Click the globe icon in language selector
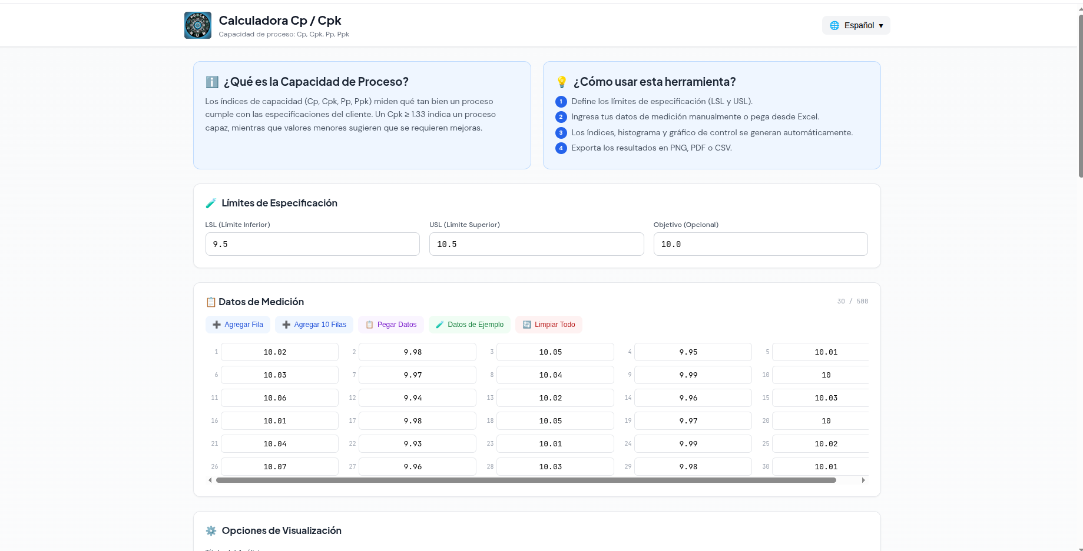Screen dimensions: 1083x551 tap(834, 25)
